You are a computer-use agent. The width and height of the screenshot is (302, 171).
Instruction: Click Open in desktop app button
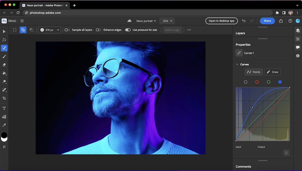pyautogui.click(x=221, y=21)
